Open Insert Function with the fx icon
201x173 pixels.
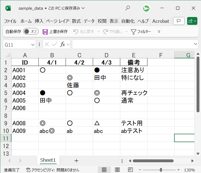pyautogui.click(x=62, y=44)
